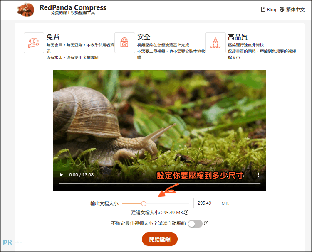Click the snail video preview
The height and width of the screenshot is (252, 312).
click(x=160, y=130)
